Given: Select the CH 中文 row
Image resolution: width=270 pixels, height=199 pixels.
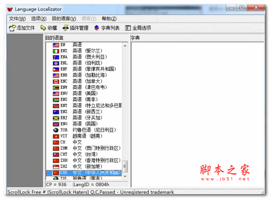Looking at the screenshot, I should coord(84,142).
